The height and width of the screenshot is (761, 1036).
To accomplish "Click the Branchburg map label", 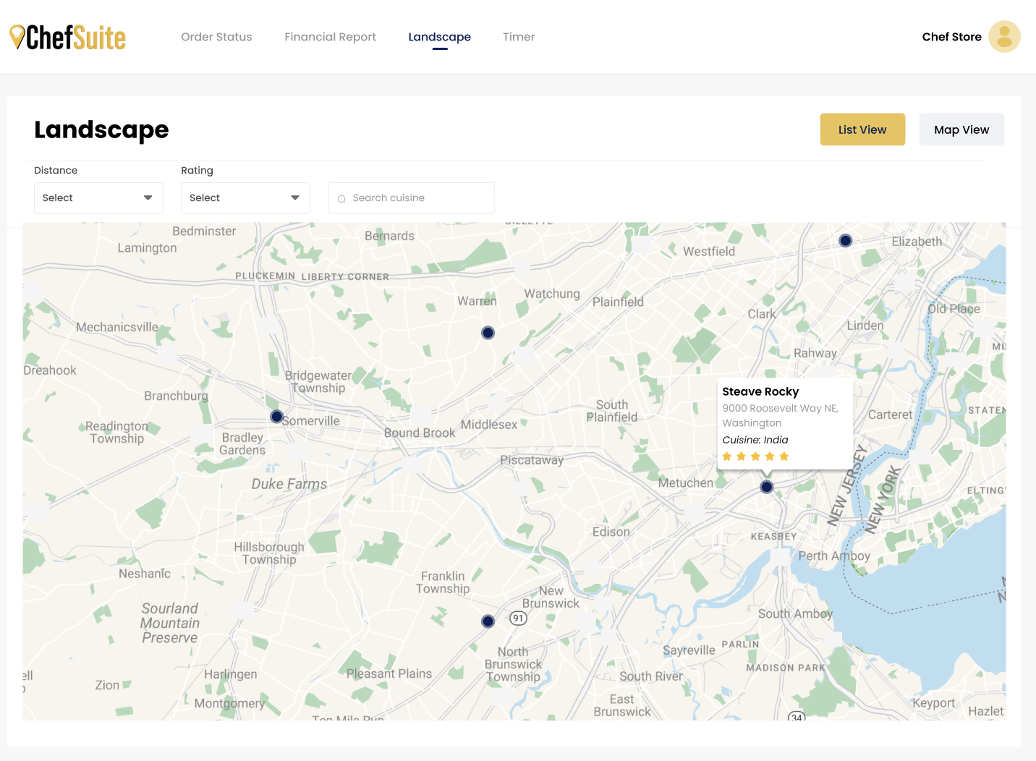I will pyautogui.click(x=176, y=396).
